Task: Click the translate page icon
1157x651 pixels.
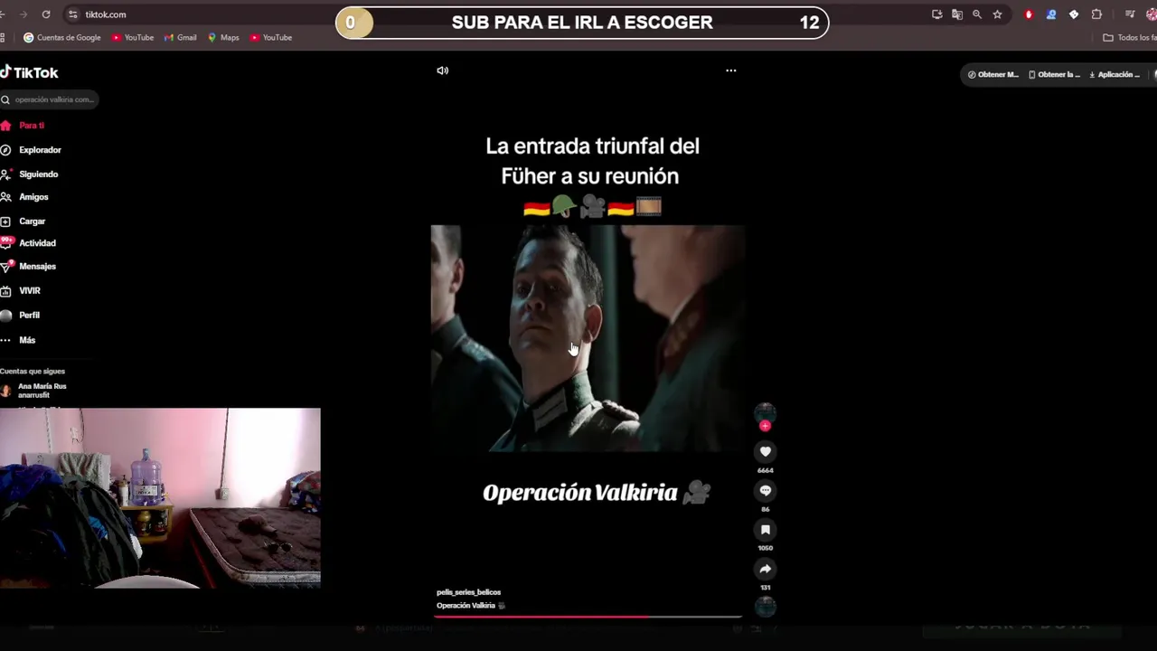Action: tap(957, 14)
